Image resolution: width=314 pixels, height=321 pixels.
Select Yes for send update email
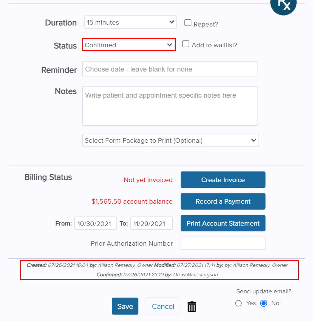click(x=238, y=303)
